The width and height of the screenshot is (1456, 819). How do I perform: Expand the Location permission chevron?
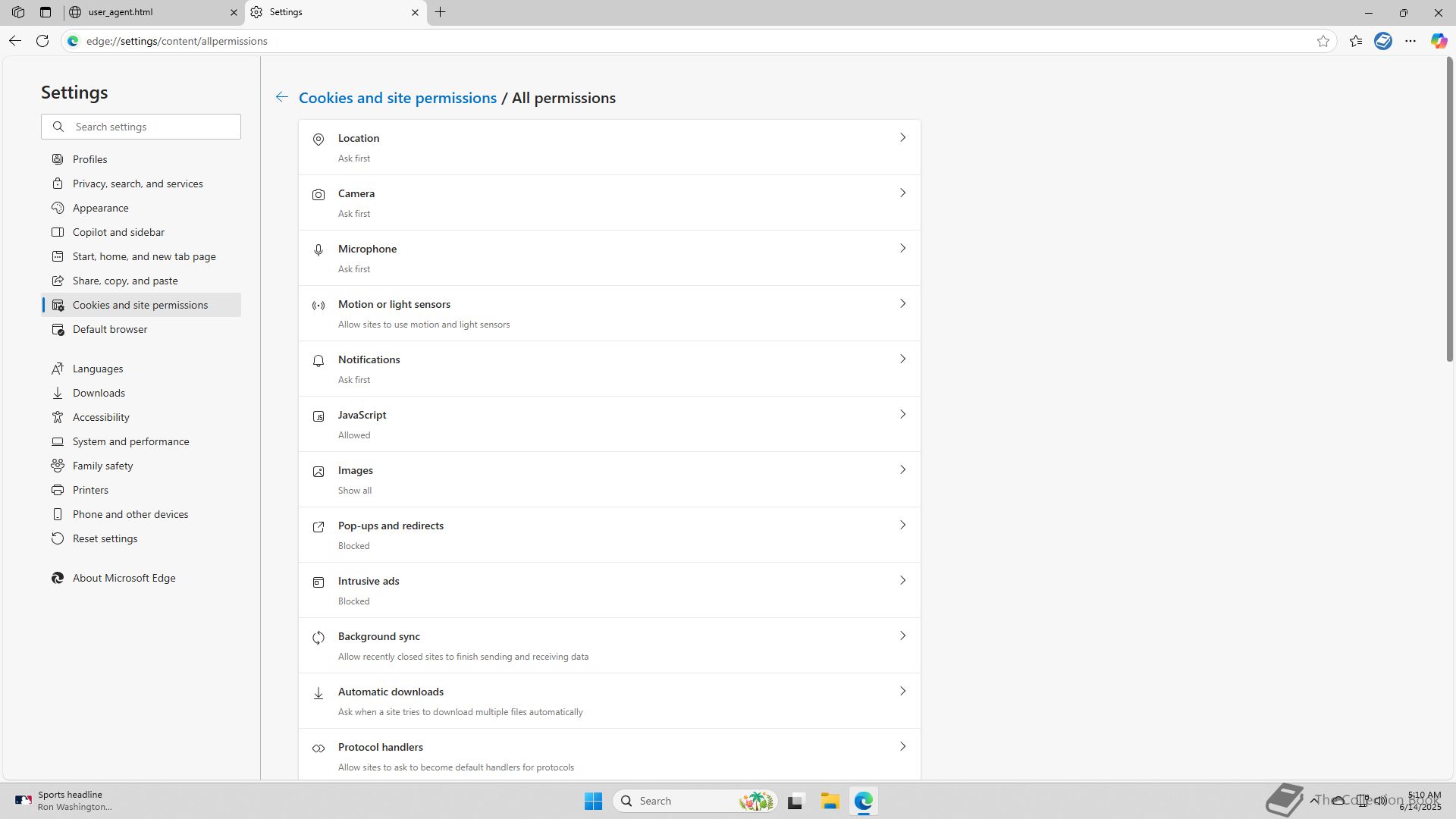[902, 138]
